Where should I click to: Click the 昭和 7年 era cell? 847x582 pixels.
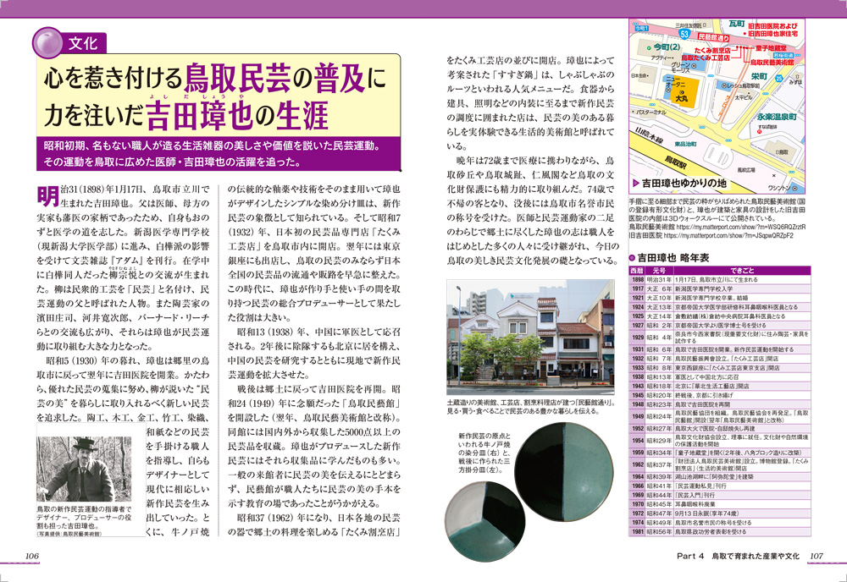659,359
